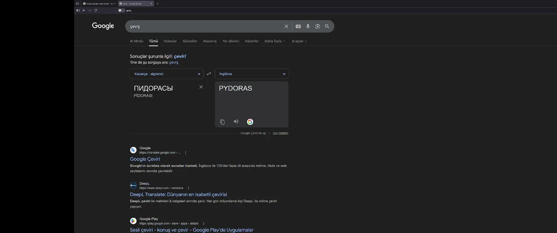Copy the translated text

[222, 122]
